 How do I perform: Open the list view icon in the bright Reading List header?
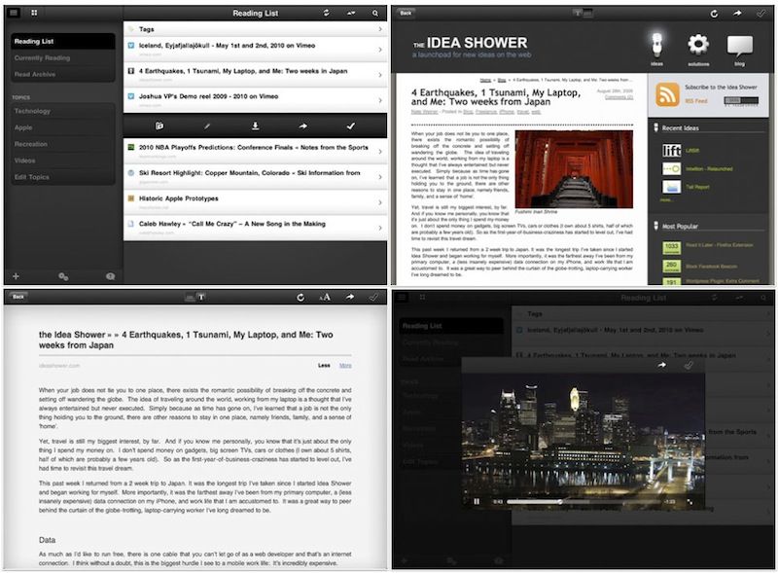[x=14, y=13]
